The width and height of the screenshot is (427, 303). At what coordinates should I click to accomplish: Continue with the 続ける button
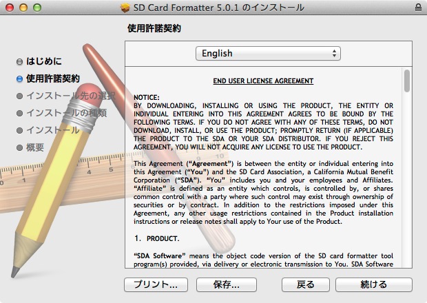[x=374, y=284]
